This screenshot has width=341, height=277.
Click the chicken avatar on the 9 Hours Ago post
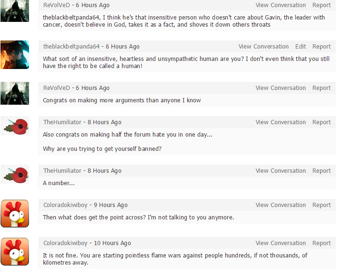click(x=15, y=213)
